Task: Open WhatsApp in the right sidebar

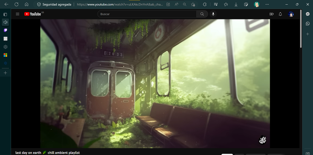Action: point(308,23)
